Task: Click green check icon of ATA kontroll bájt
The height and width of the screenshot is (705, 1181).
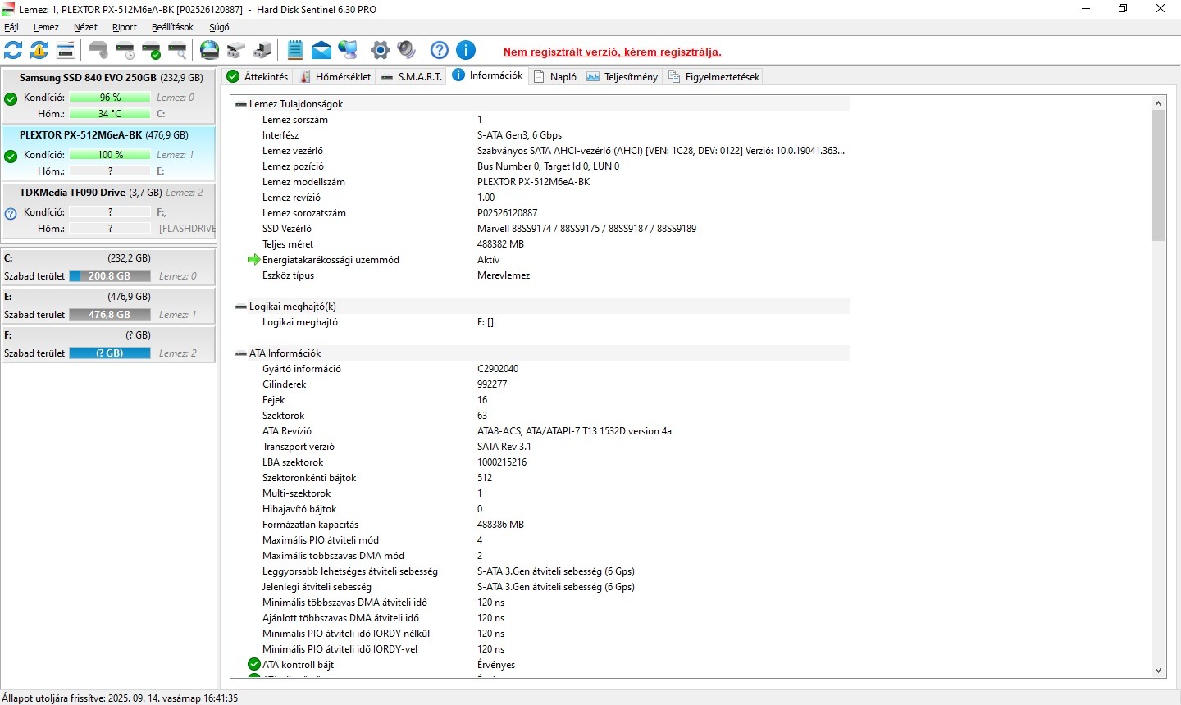Action: pyautogui.click(x=254, y=665)
